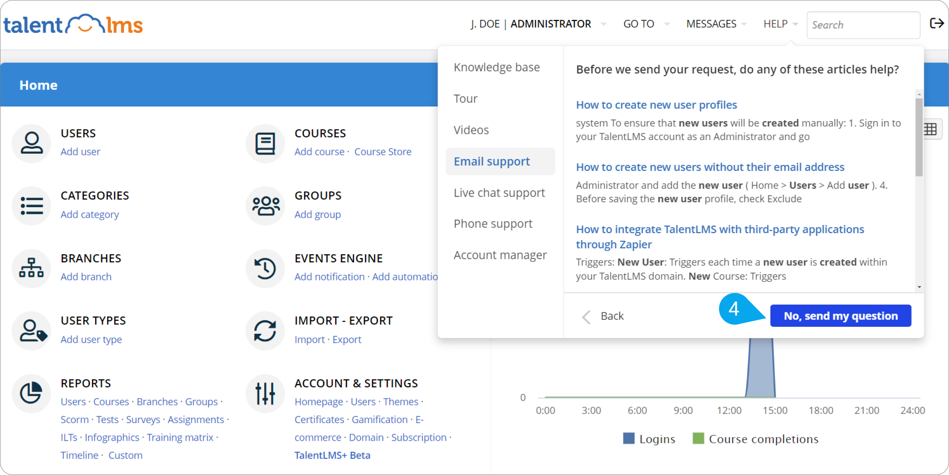949x475 pixels.
Task: Click the Import link
Action: (310, 339)
